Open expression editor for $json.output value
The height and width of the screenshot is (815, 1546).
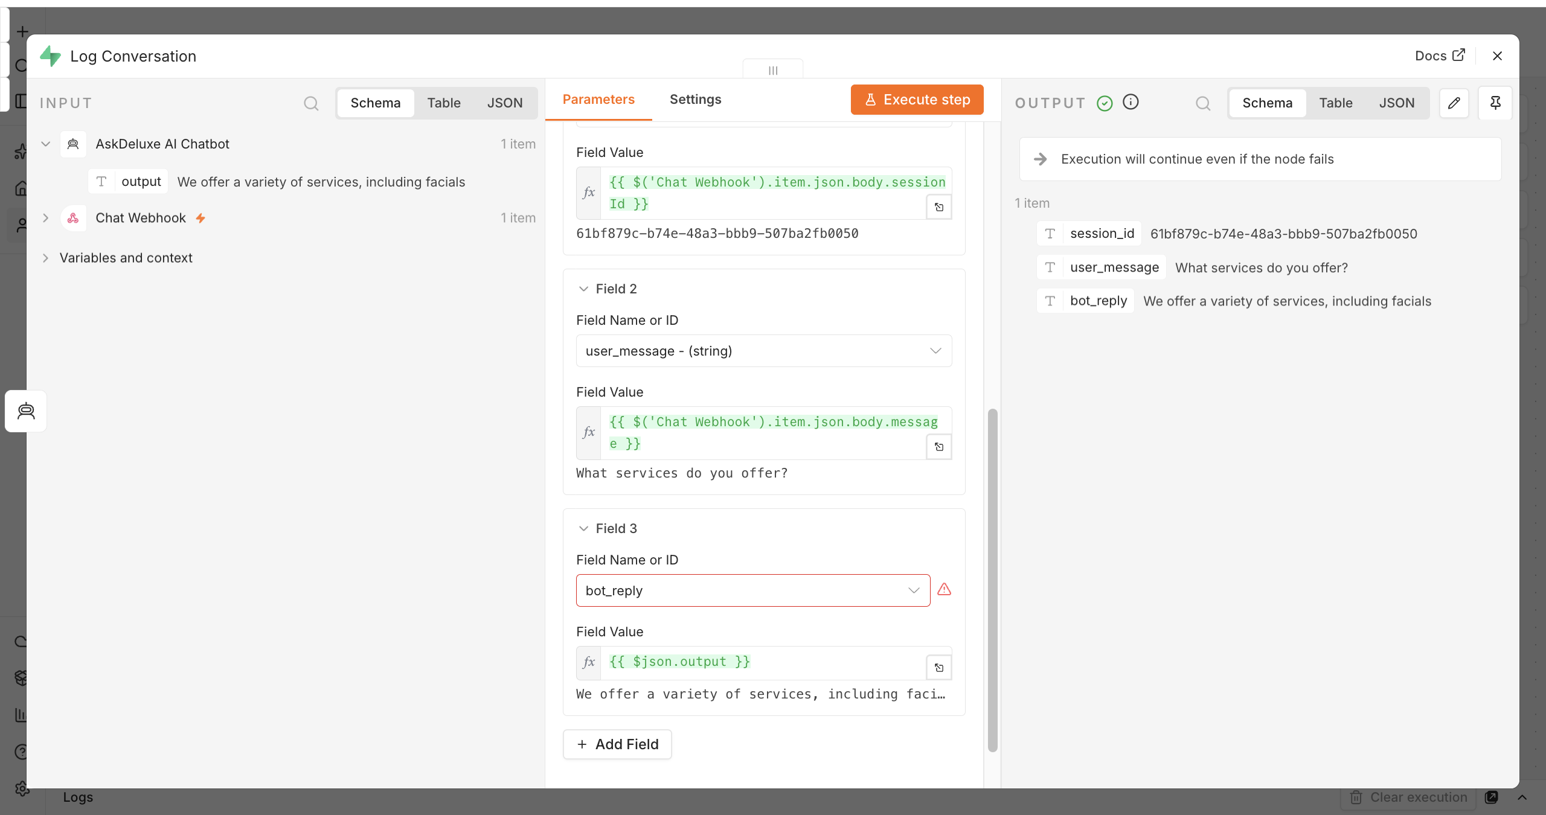[x=939, y=668]
